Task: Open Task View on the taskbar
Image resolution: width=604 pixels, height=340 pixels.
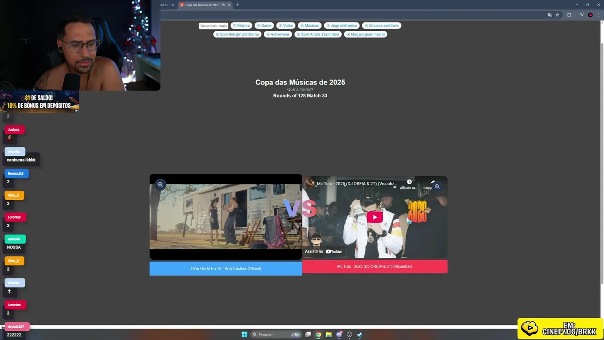Action: (x=308, y=334)
